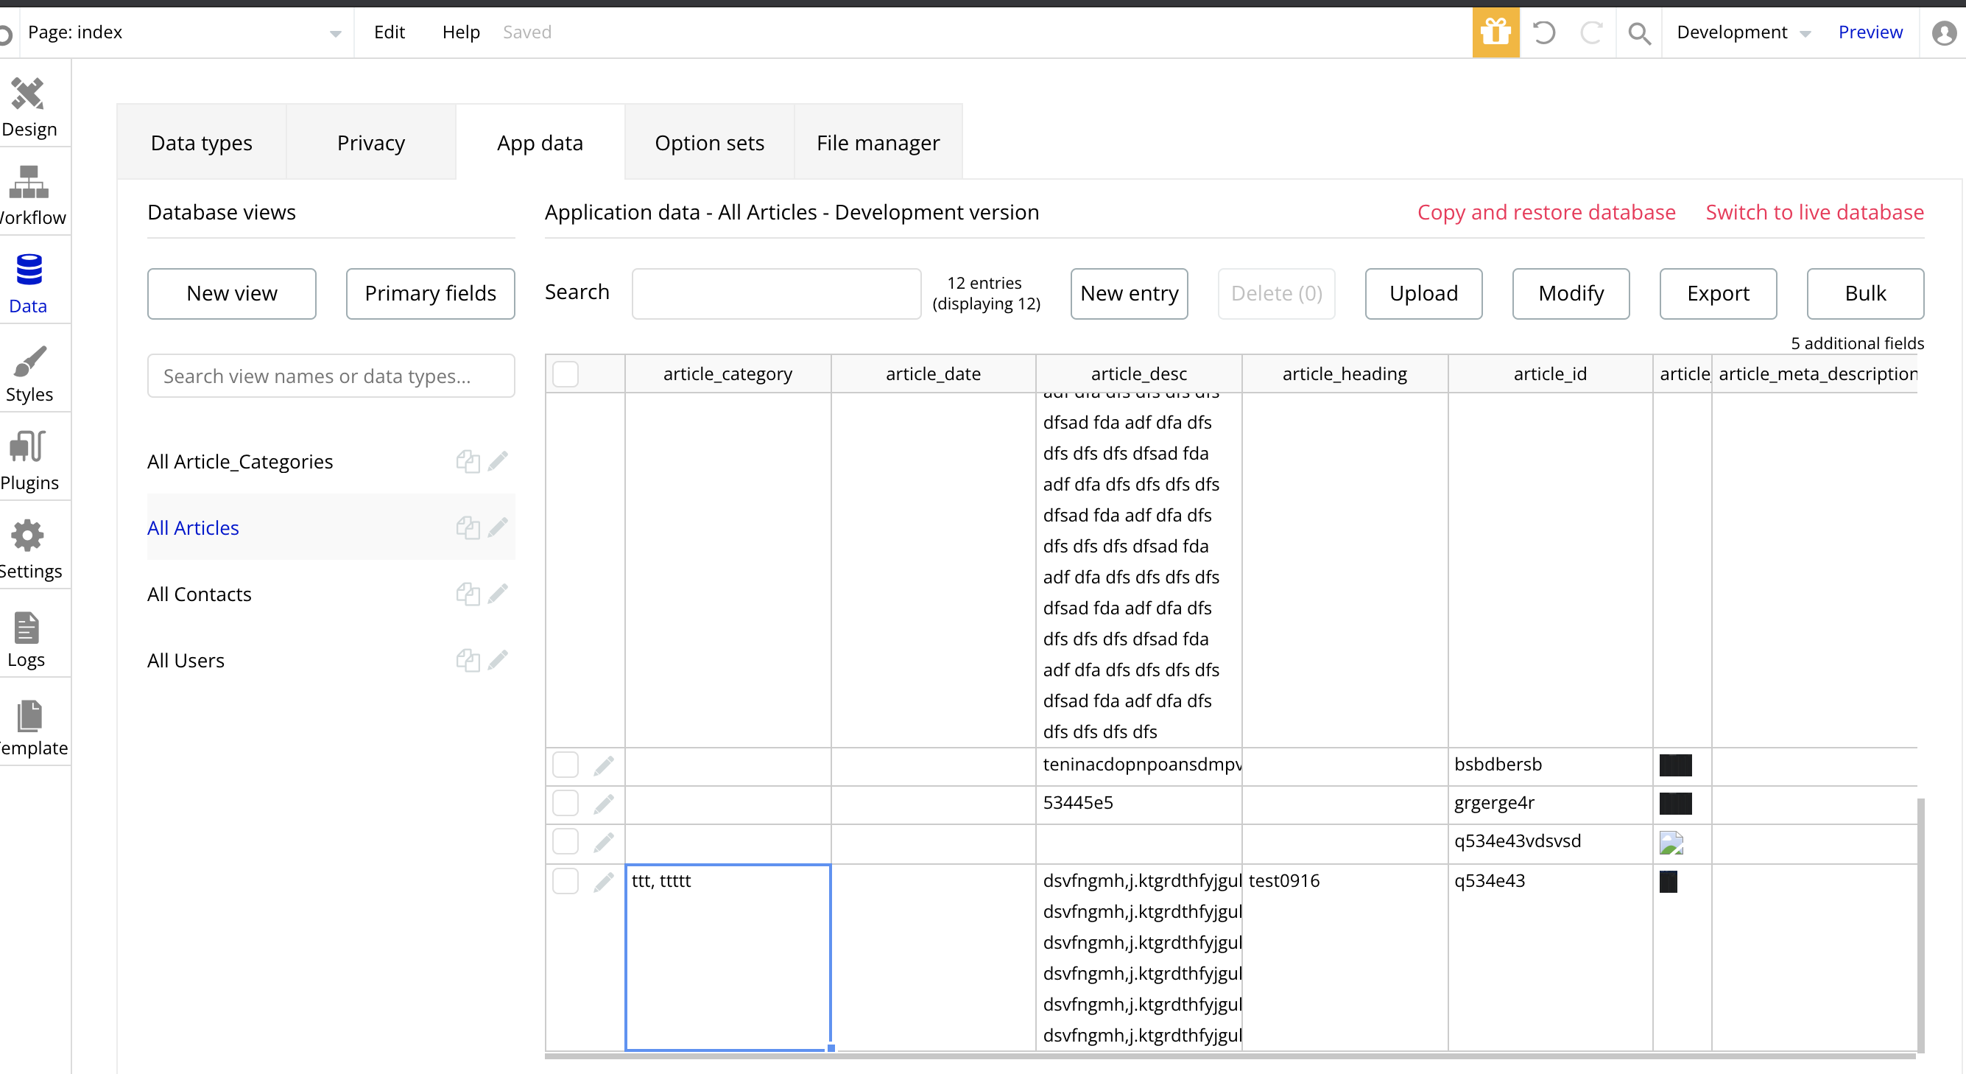Click the undo arrow icon
Viewport: 1966px width, 1074px height.
[1544, 32]
